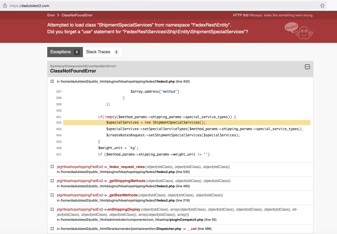Screen dimensions: 337x234
Task: Click code line 404 setShipmentSpecialServices call
Action: click(x=173, y=135)
